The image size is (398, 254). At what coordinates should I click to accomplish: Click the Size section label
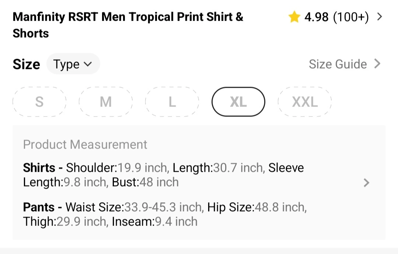click(x=26, y=64)
